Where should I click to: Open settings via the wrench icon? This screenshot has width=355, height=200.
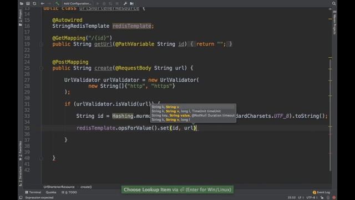pos(125,3)
